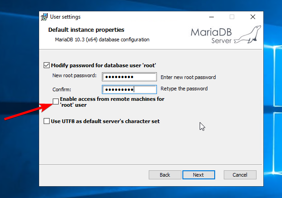282x198 pixels.
Task: Click the greyed-out maximize button
Action: coord(232,17)
